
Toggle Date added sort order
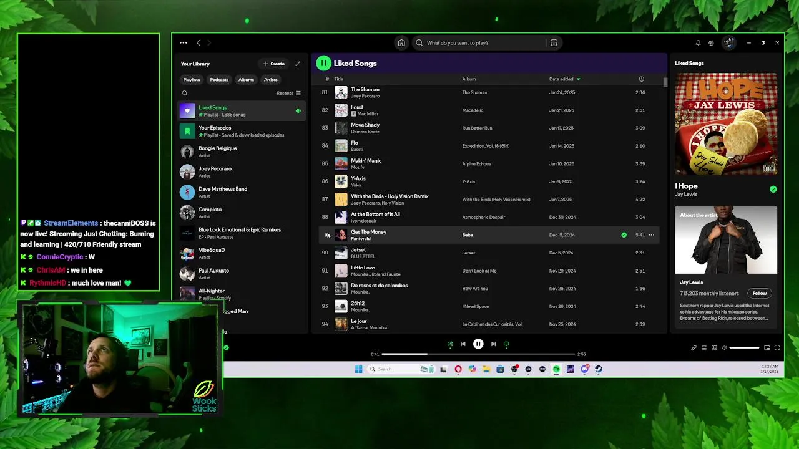[564, 79]
